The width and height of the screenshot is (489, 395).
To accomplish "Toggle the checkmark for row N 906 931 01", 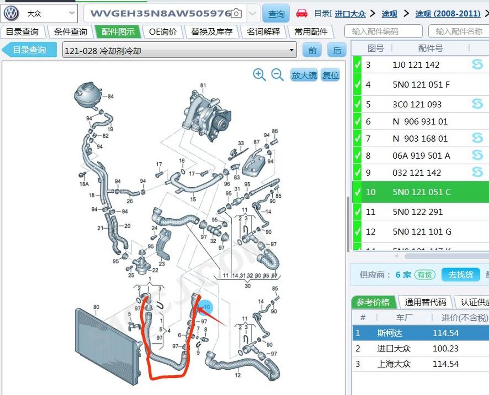I will [x=357, y=122].
